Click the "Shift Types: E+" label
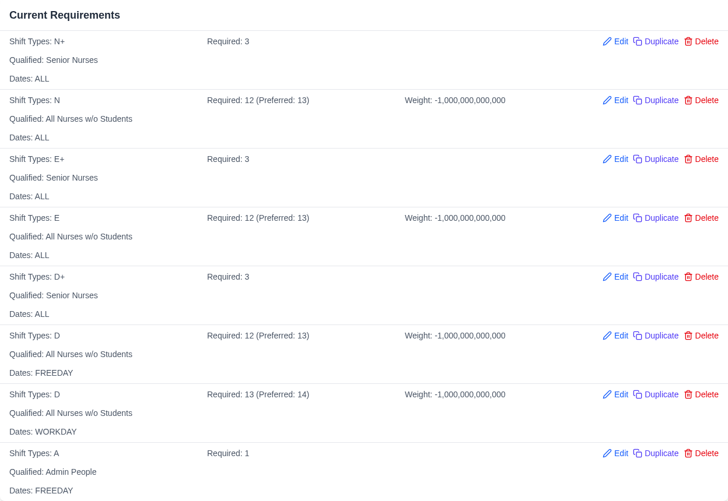 (37, 159)
